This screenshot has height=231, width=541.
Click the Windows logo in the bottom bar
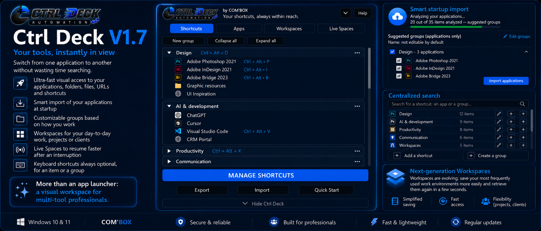click(x=21, y=222)
